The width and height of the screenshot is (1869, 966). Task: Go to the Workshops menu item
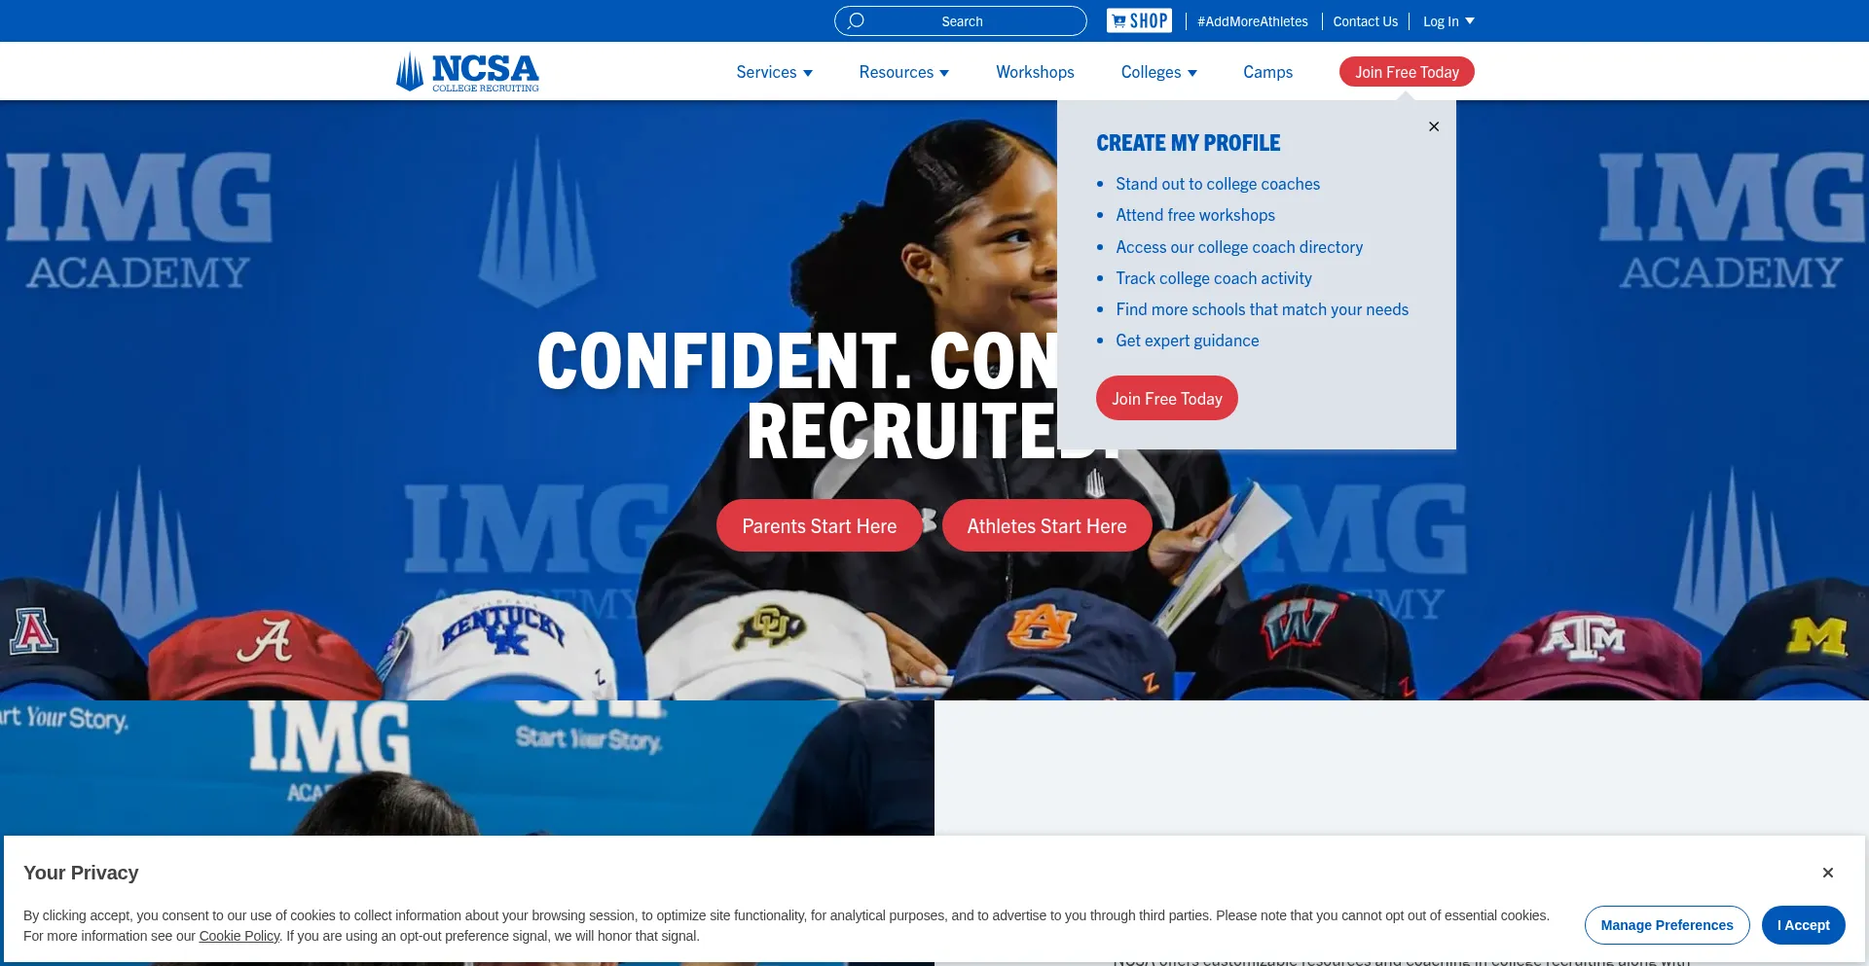1035,72
